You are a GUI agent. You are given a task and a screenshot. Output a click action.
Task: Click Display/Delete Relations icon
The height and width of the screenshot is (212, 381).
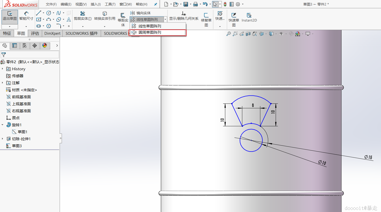pos(184,13)
